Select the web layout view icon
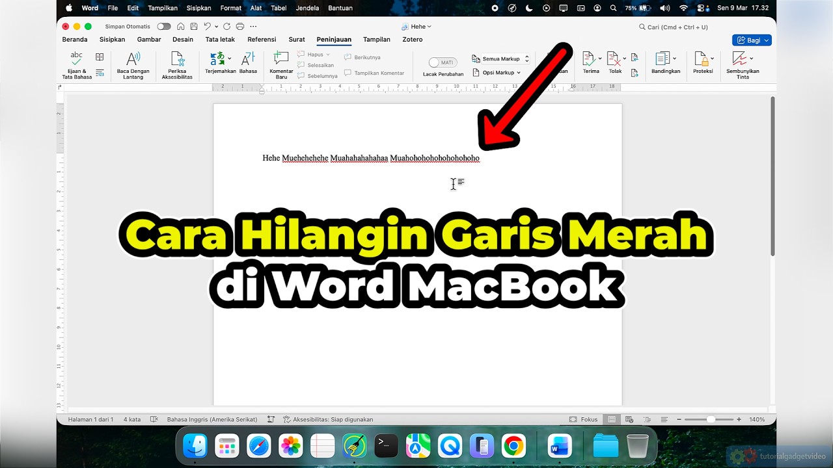Viewport: 833px width, 468px height. [x=629, y=420]
